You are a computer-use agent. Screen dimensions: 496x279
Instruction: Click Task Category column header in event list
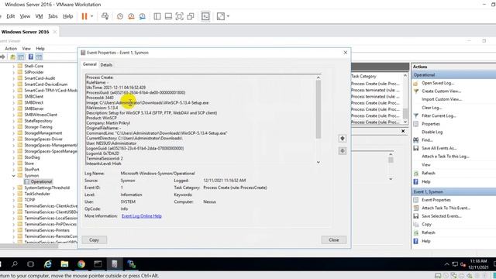click(363, 76)
